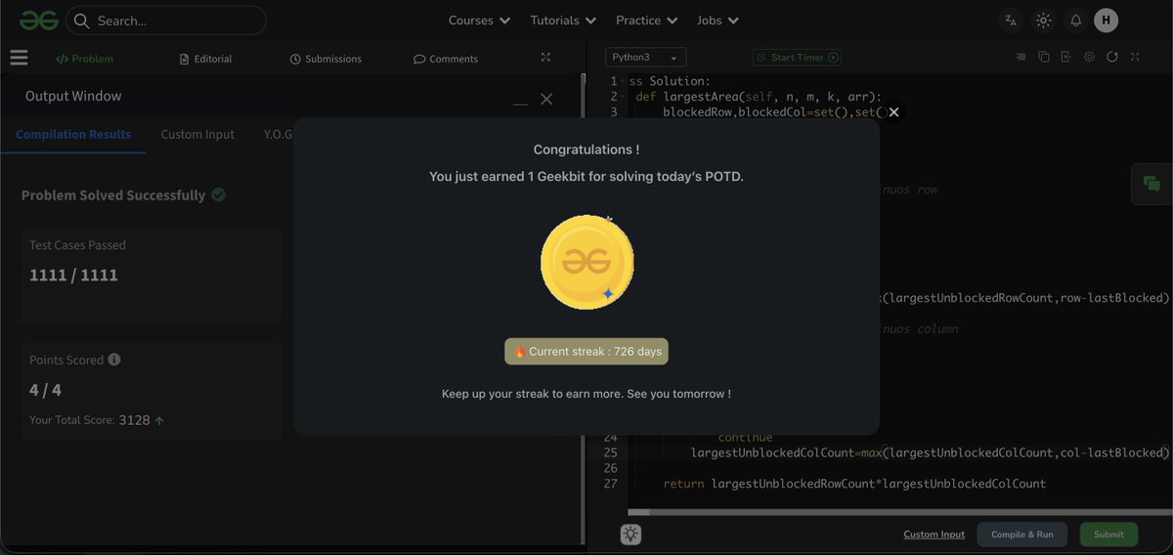Expand the Practice dropdown menu
Screen dimensions: 1173x555
coord(646,21)
